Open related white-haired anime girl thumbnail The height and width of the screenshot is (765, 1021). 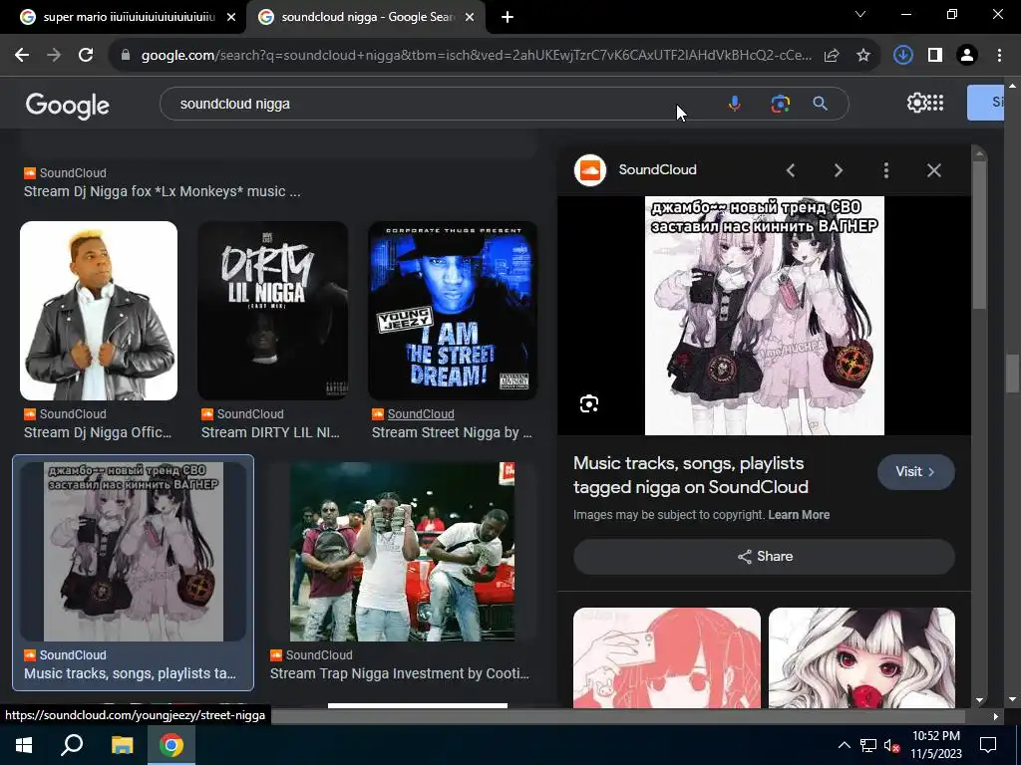click(861, 657)
